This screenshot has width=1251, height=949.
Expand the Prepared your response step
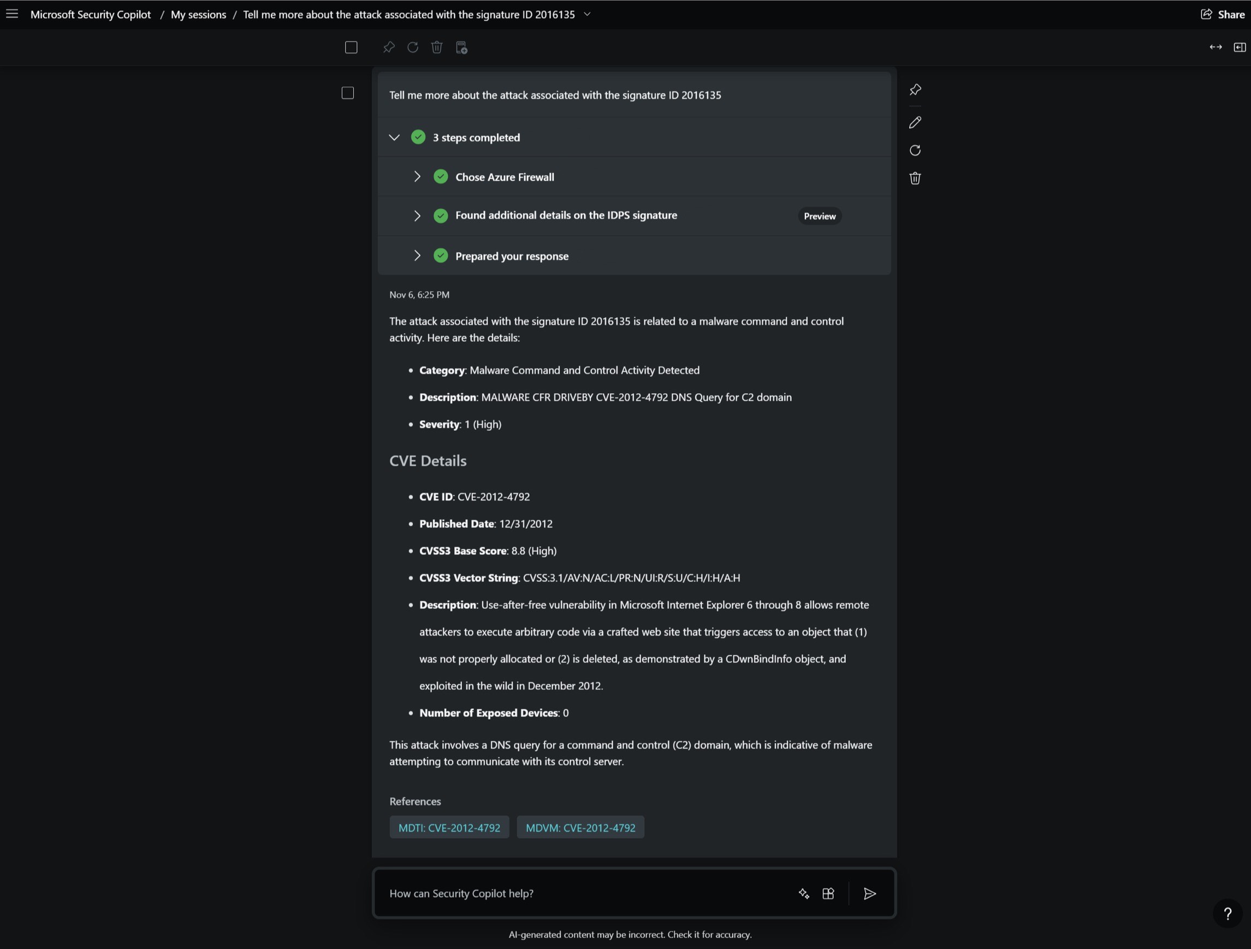(x=417, y=256)
